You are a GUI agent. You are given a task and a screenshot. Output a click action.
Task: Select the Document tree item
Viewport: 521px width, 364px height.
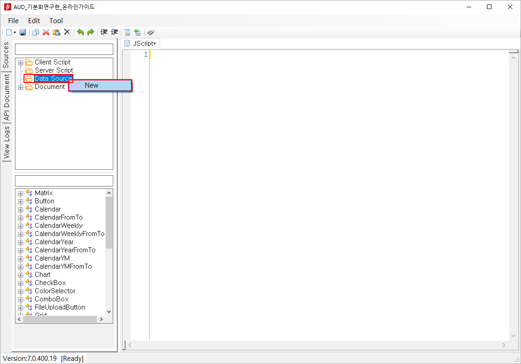pyautogui.click(x=50, y=87)
